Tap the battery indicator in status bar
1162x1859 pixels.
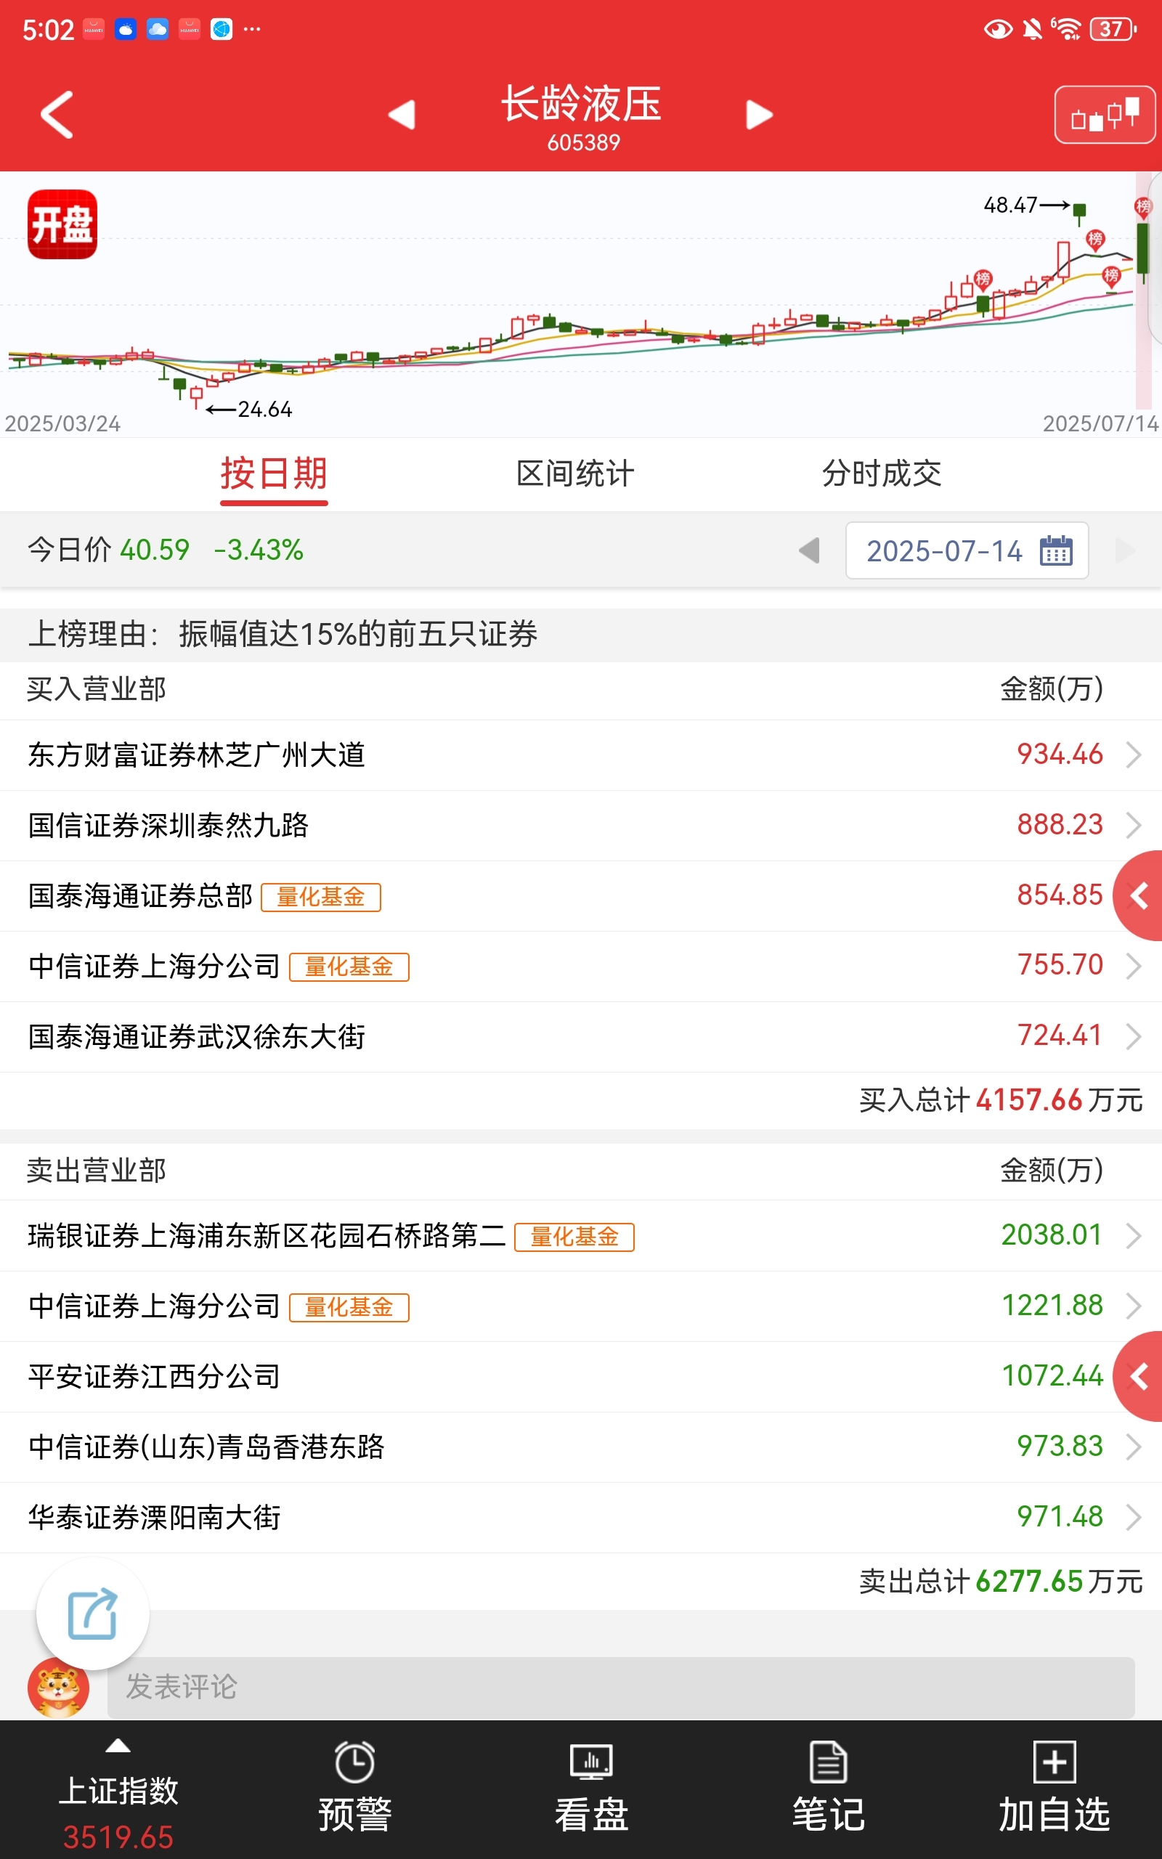tap(1113, 29)
